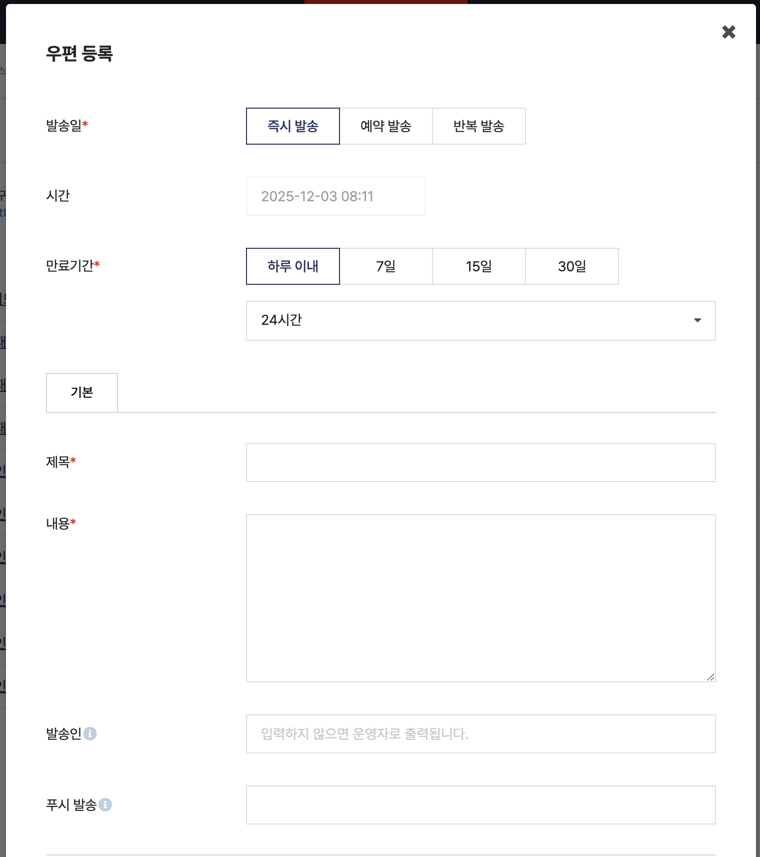The height and width of the screenshot is (857, 760).
Task: Click the 우편 등록 dialog heading
Action: coord(79,53)
